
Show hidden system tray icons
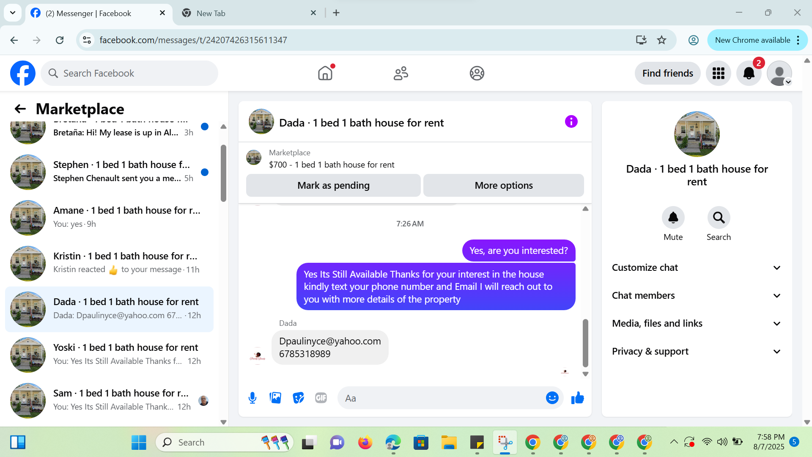[x=674, y=442]
